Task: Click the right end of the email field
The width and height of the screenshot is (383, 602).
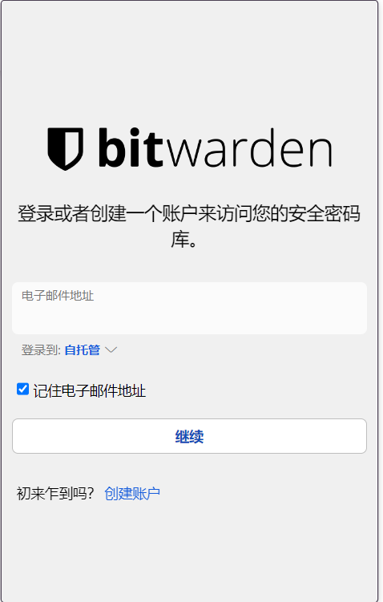Action: (x=353, y=308)
